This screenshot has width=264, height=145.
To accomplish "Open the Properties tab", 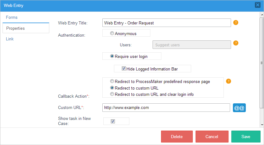I will pyautogui.click(x=16, y=28).
